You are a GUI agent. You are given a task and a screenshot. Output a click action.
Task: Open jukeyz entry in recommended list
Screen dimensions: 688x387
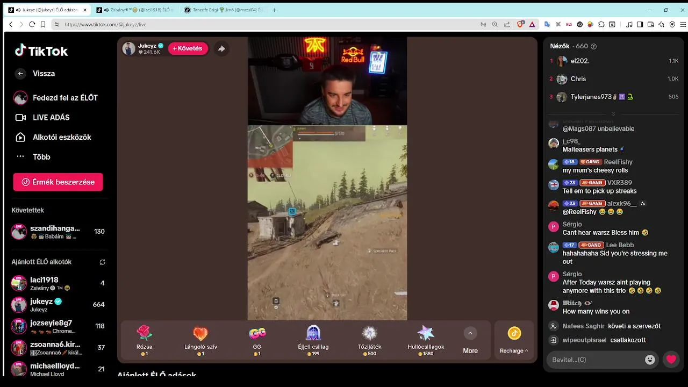tap(58, 305)
